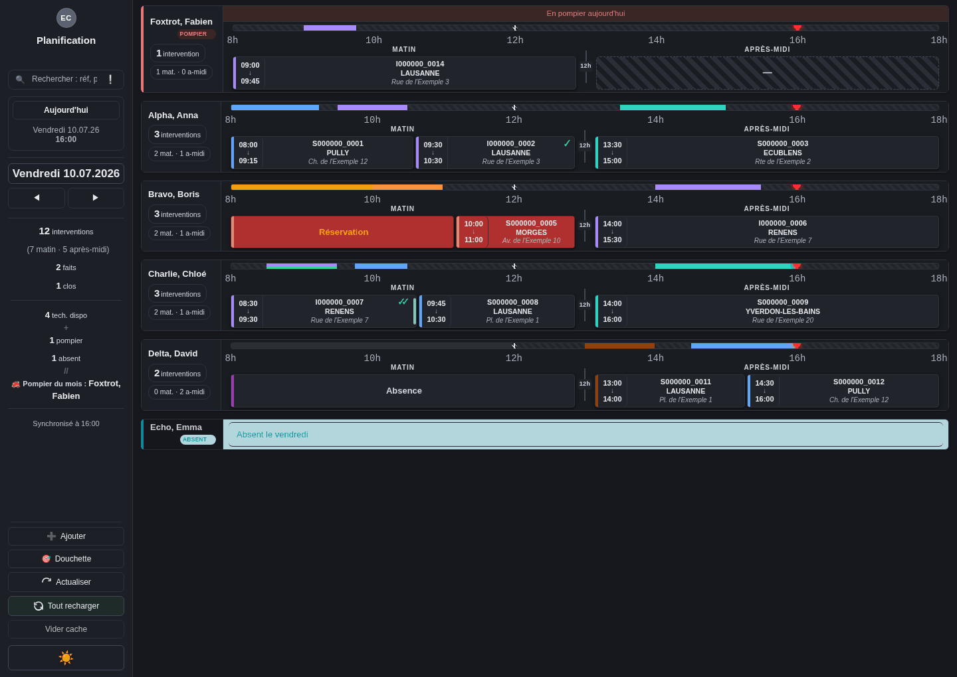957x677 pixels.
Task: Click the teal timeline segment in Alpha's row
Action: [x=673, y=108]
